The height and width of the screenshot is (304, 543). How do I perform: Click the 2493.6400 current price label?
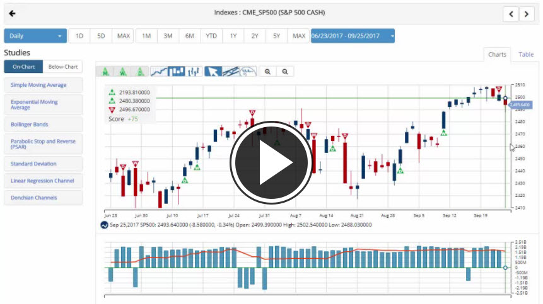520,104
